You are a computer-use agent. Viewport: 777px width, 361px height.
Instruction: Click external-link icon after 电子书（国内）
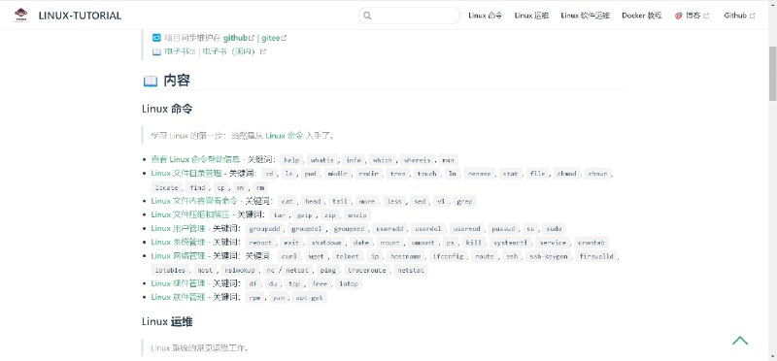[263, 51]
